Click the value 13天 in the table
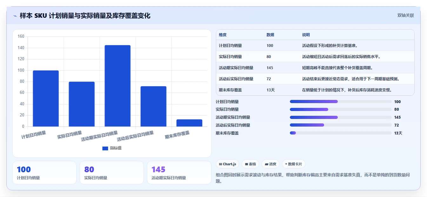Viewport: 427px width, 197px height. (x=271, y=90)
